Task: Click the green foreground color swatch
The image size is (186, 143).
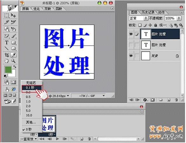Action: click(8, 69)
